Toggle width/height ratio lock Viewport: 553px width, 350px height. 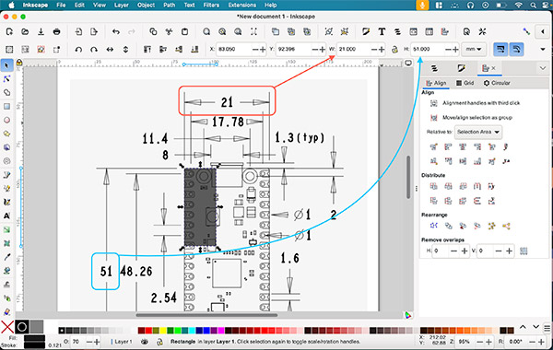pyautogui.click(x=394, y=50)
